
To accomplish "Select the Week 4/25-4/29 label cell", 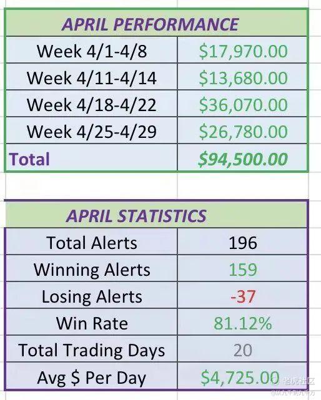I will pyautogui.click(x=92, y=130).
